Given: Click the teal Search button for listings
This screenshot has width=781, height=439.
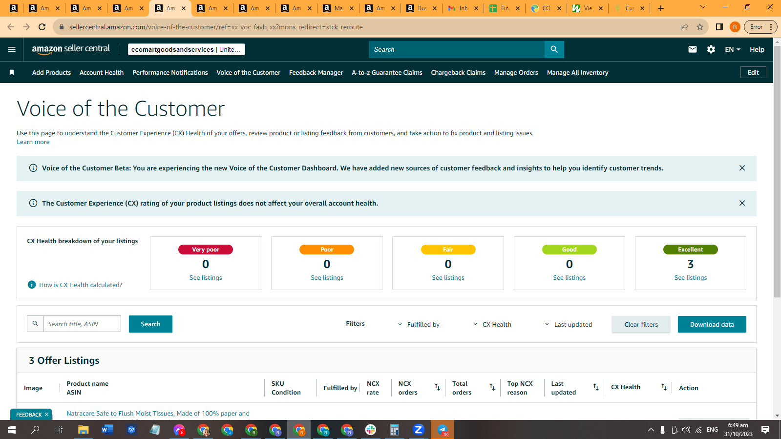Looking at the screenshot, I should pyautogui.click(x=150, y=324).
